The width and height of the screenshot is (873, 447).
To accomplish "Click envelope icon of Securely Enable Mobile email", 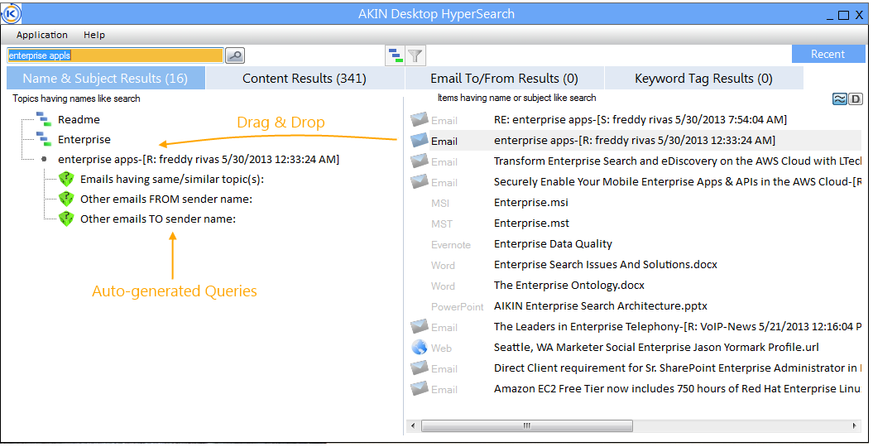I will [420, 181].
